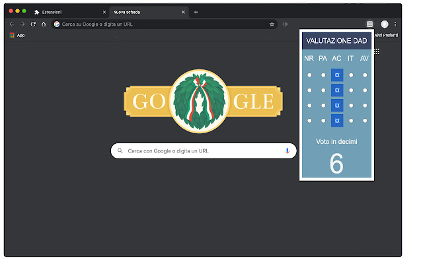The height and width of the screenshot is (264, 423).
Task: Click the red macOS close window button
Action: (11, 11)
